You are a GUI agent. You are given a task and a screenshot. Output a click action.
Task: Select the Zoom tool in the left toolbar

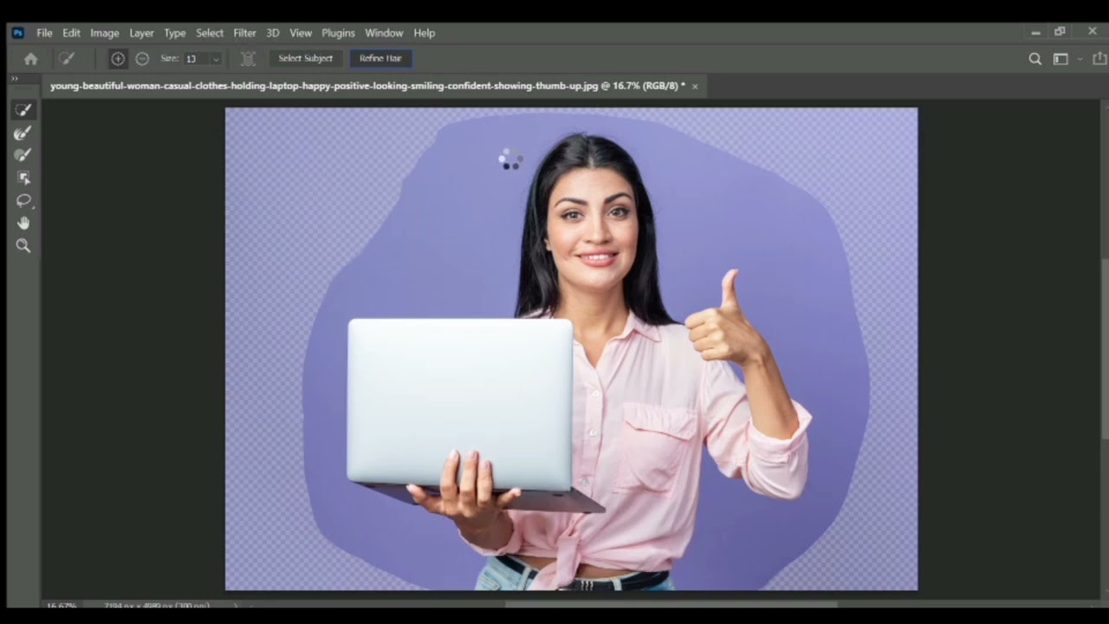click(x=23, y=246)
